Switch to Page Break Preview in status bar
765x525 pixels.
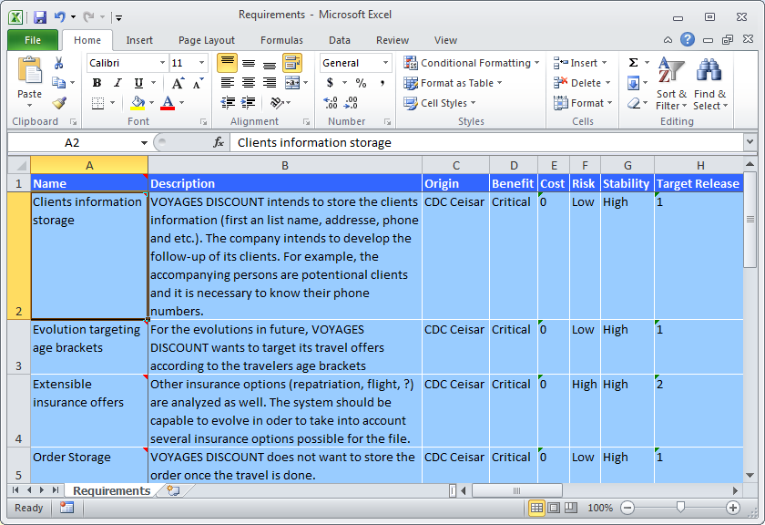point(570,508)
